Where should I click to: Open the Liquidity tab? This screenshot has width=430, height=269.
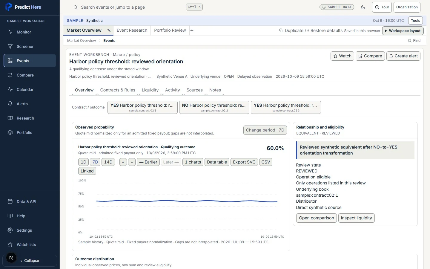[x=150, y=90]
